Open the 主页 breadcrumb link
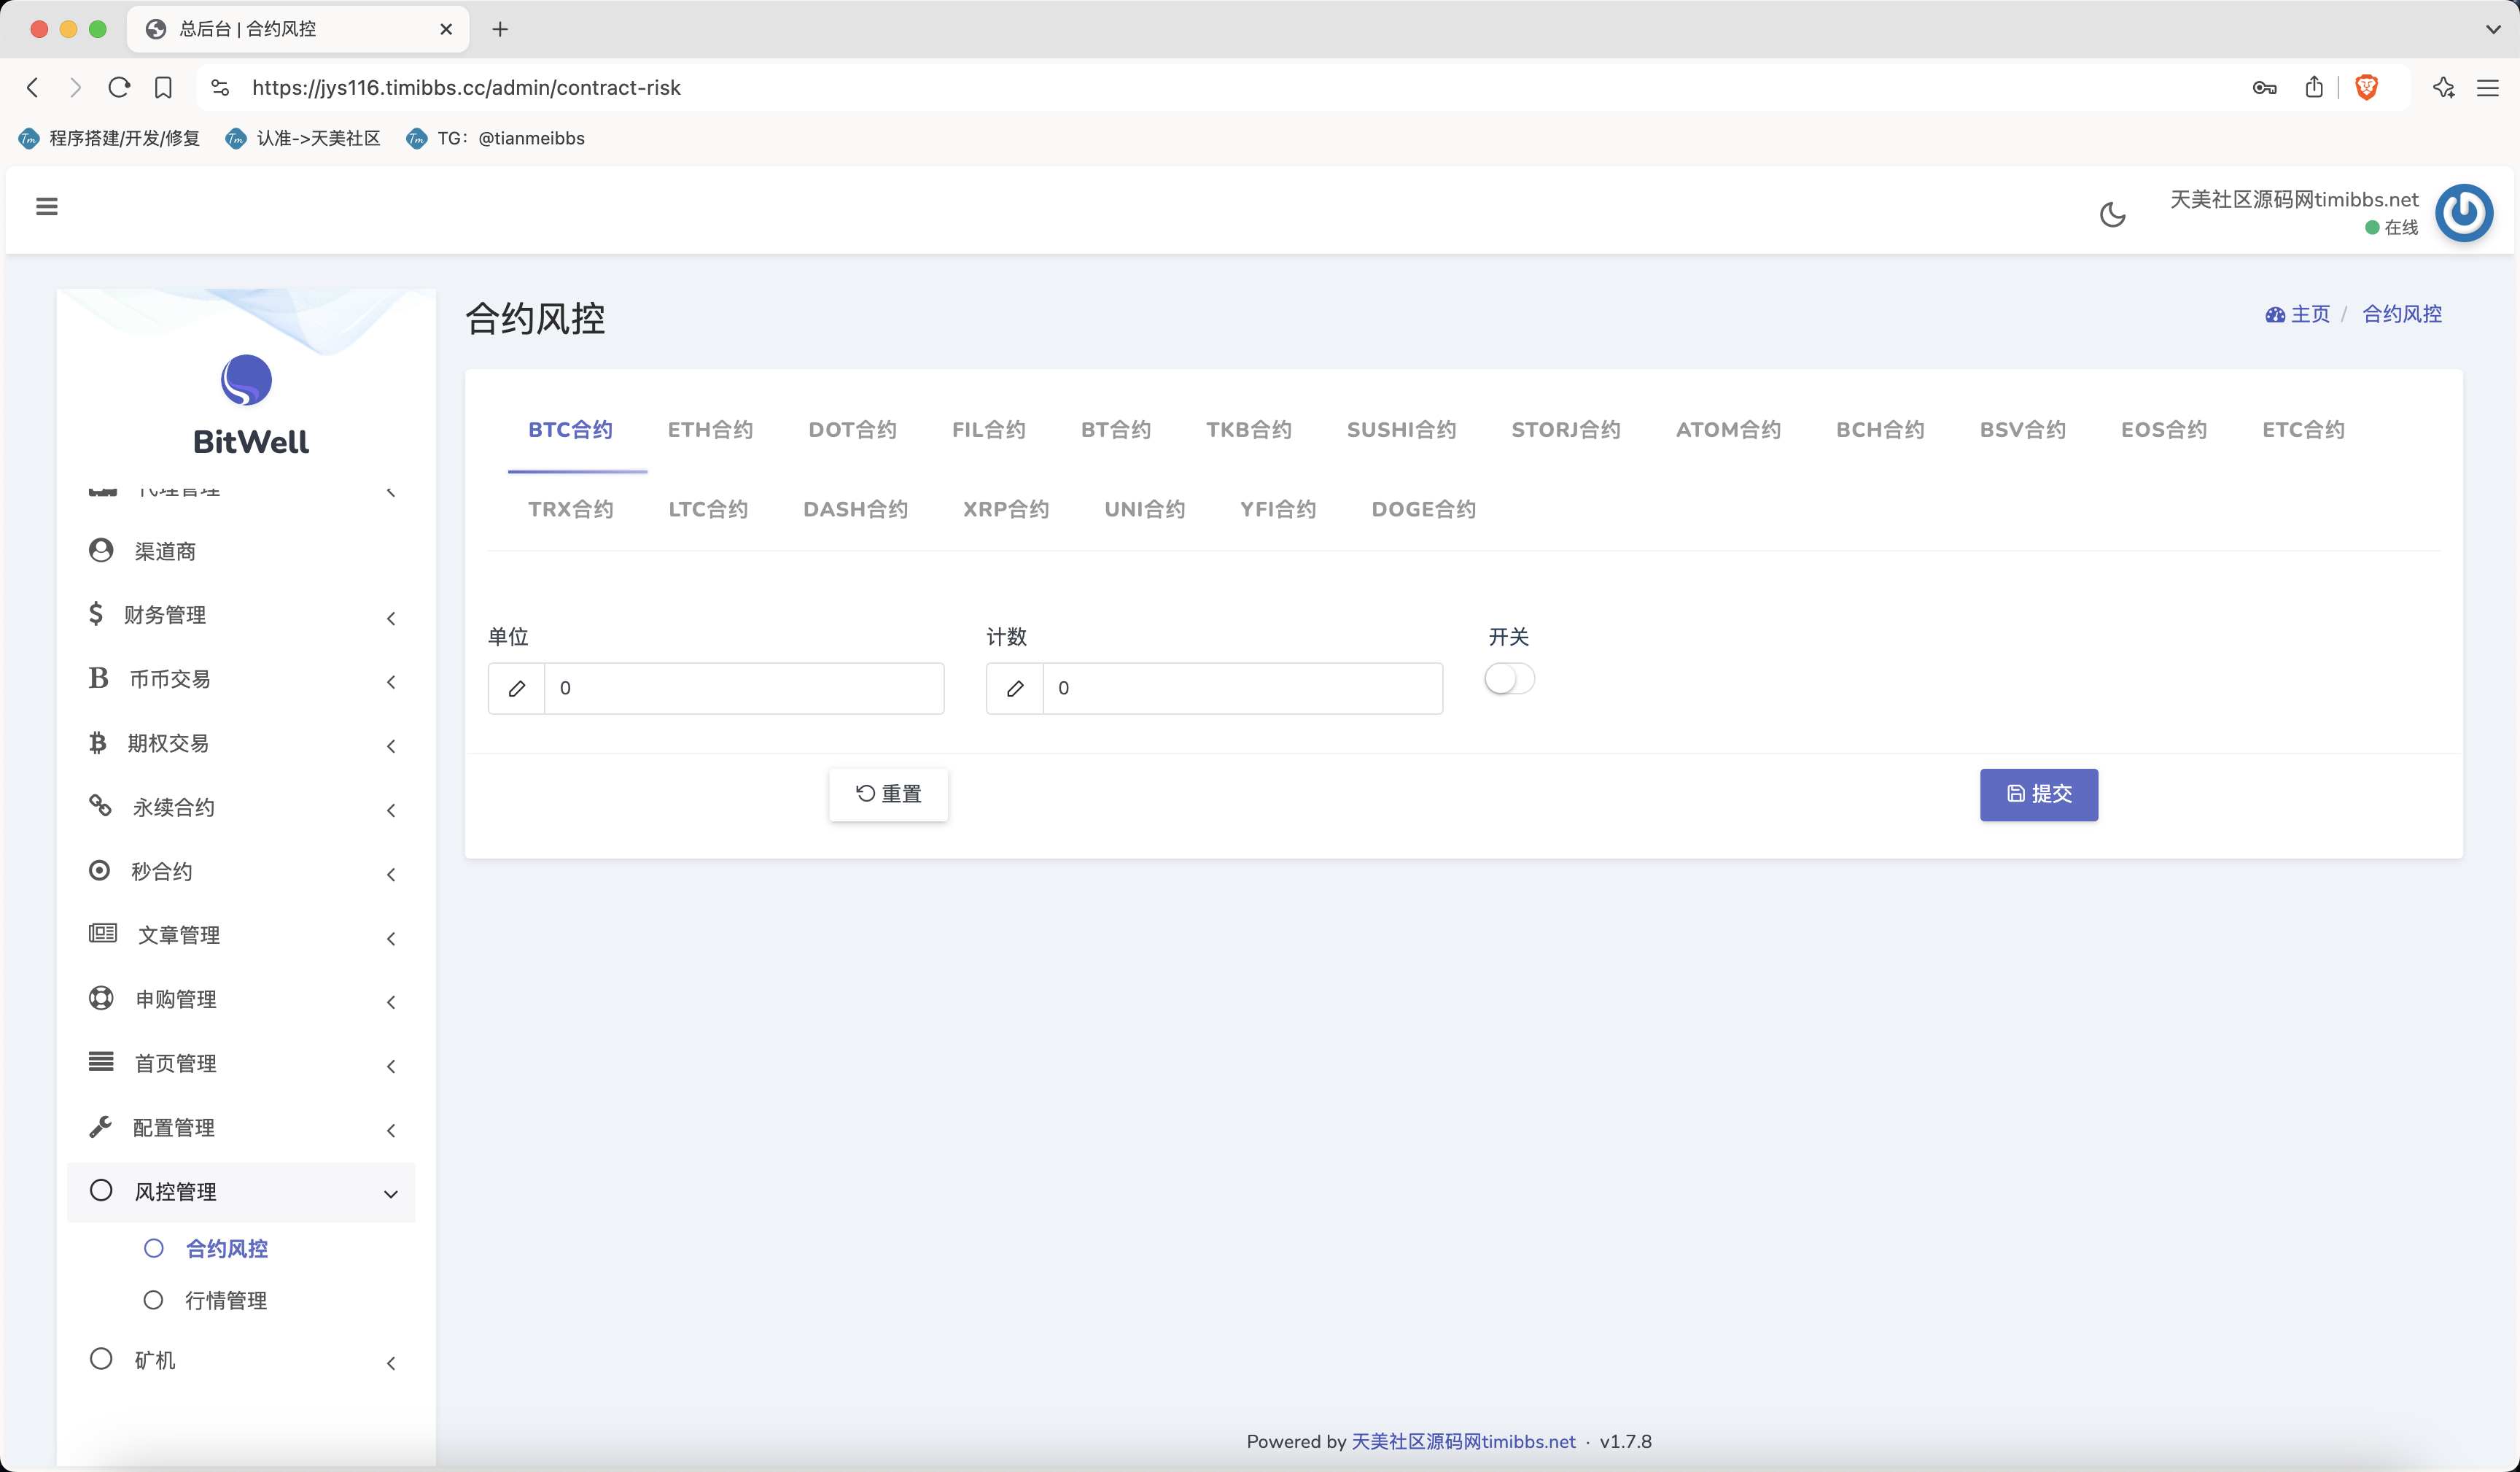2520x1472 pixels. (2297, 314)
